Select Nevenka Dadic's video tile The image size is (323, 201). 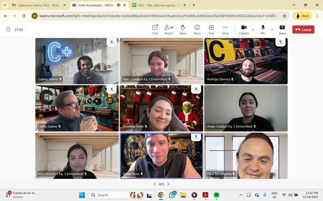tap(161, 108)
